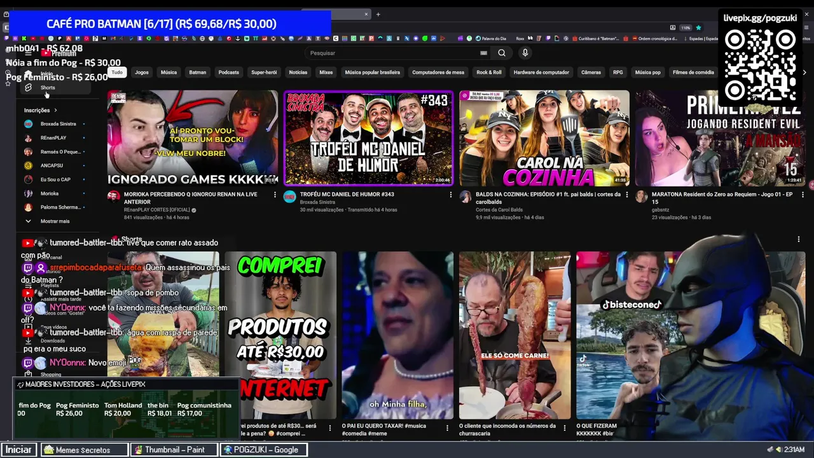Switch to Memes Secretos taskbar window
Image resolution: width=814 pixels, height=458 pixels.
(84, 450)
